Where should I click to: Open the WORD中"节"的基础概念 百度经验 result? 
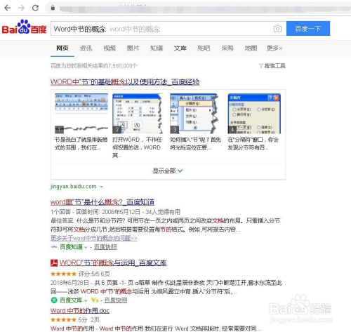tap(125, 82)
